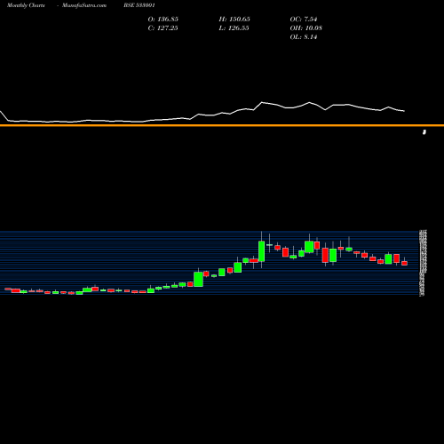
Task: Click the 'Monthly Charts' title text
Action: 26,5
